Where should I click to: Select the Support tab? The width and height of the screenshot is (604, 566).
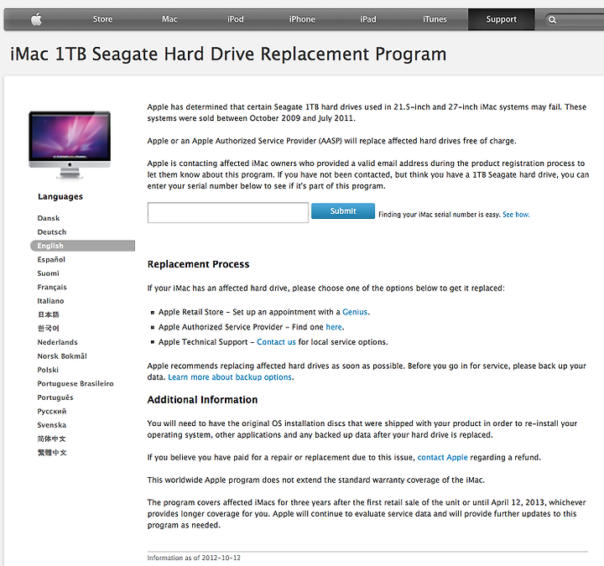point(501,19)
